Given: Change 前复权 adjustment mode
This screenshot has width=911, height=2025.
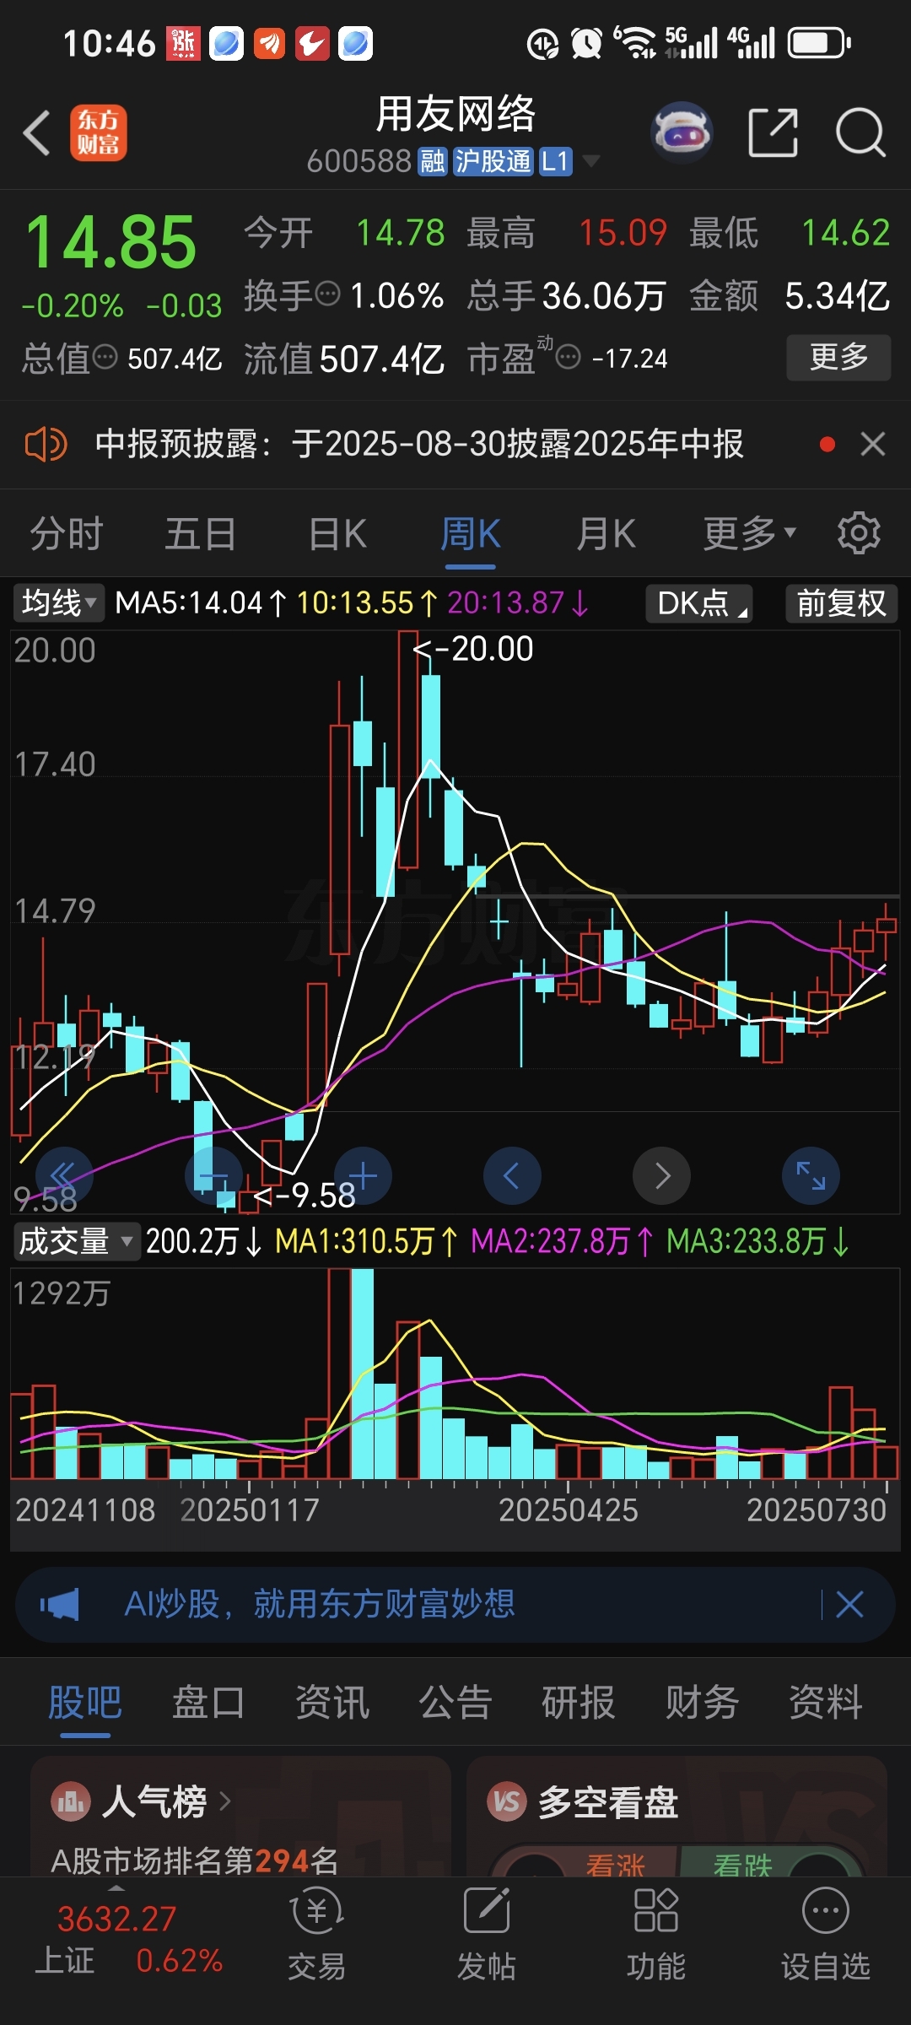Looking at the screenshot, I should [x=841, y=603].
